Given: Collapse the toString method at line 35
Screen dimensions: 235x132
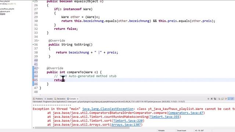Looking at the screenshot, I should tap(39, 41).
